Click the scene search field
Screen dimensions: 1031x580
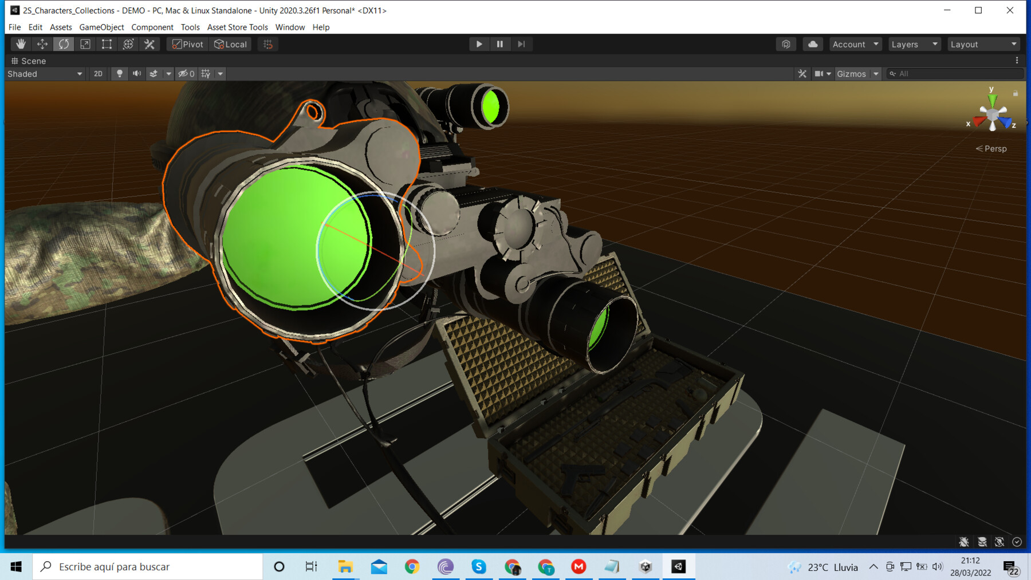tap(955, 74)
